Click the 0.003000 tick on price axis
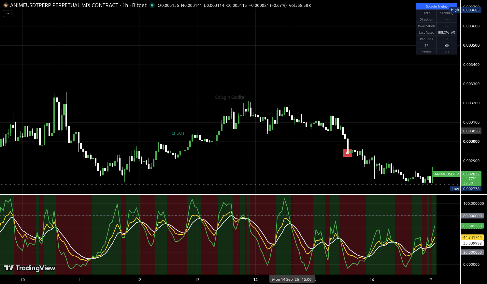The image size is (487, 284). [x=471, y=142]
